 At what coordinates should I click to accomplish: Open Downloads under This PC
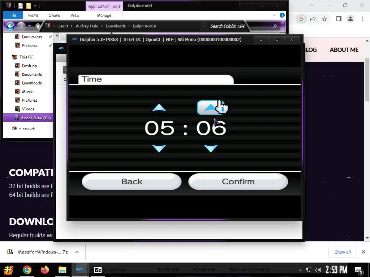pos(32,83)
